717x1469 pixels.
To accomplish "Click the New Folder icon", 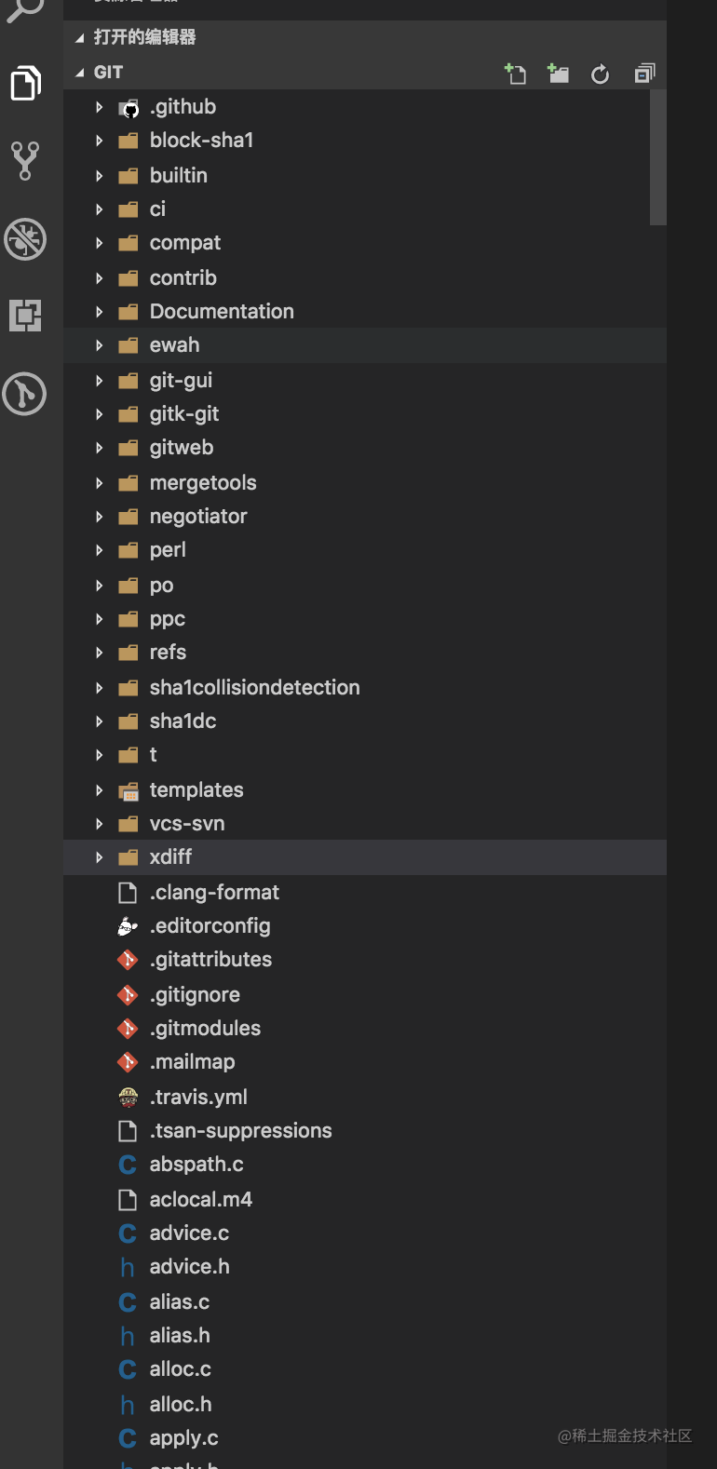I will coord(558,74).
